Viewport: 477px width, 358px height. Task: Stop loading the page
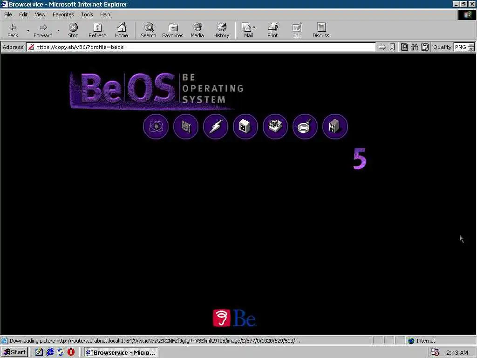tap(73, 30)
